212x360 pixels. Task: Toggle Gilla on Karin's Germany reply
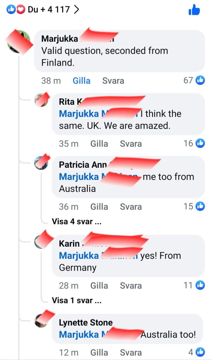coord(99,286)
